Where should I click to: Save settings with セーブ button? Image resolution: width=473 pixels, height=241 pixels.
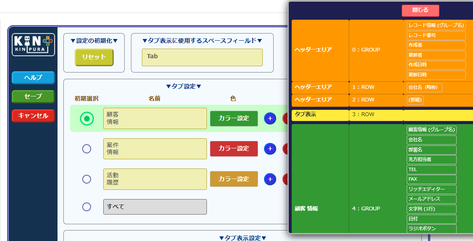(33, 96)
